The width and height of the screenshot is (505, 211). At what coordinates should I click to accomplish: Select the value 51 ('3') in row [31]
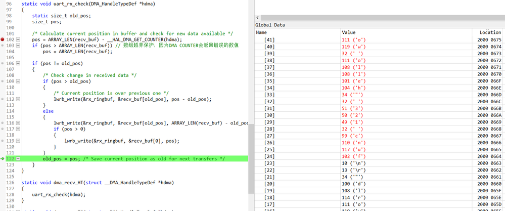(x=352, y=108)
